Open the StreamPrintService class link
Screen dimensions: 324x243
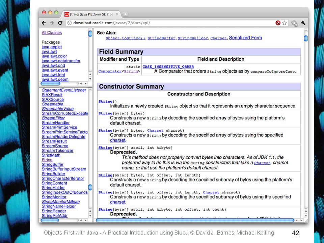point(59,127)
